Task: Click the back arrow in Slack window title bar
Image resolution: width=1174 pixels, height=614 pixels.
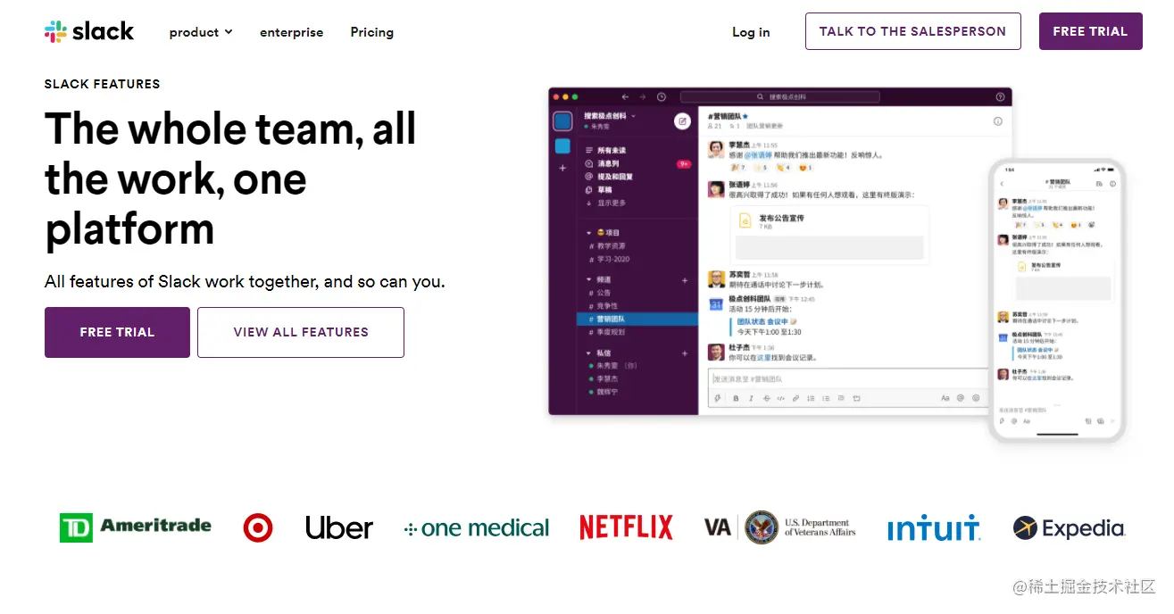Action: pyautogui.click(x=625, y=96)
